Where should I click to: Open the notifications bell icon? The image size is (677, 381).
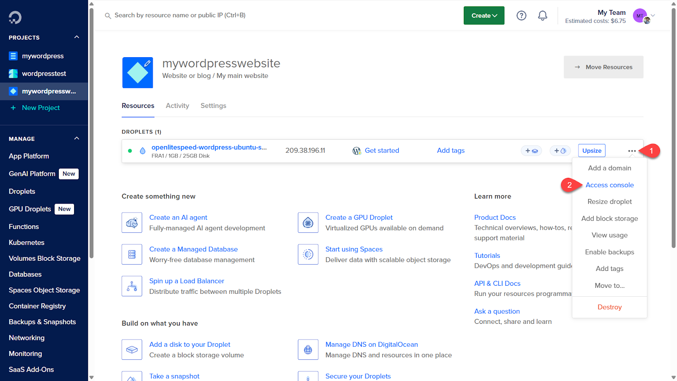click(x=542, y=16)
